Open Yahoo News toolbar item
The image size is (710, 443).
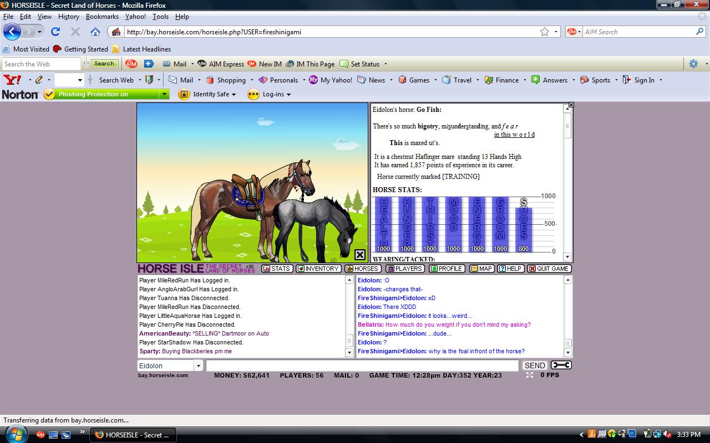pos(371,80)
